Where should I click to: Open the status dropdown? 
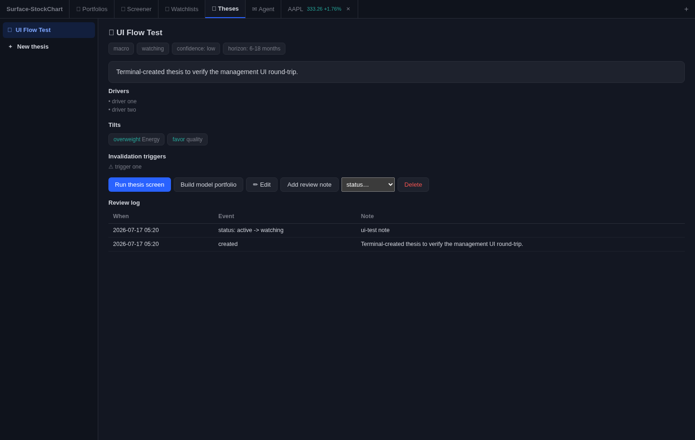[x=368, y=185]
